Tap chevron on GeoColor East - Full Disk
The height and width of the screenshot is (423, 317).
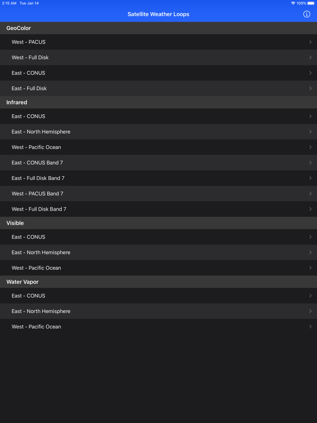(x=310, y=88)
